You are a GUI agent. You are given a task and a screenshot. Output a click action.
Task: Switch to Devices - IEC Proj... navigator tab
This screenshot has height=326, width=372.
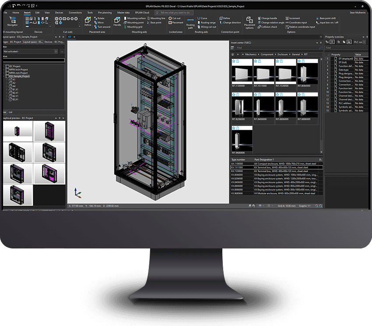pos(54,42)
